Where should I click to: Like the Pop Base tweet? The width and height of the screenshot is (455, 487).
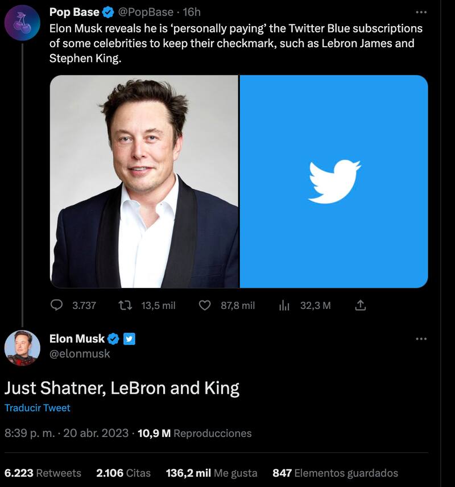tap(205, 306)
